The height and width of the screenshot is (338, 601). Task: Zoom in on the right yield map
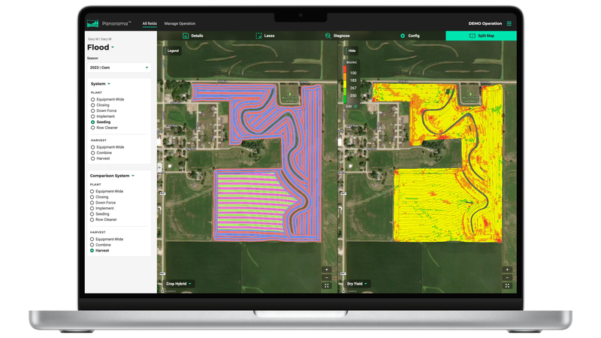pos(507,270)
